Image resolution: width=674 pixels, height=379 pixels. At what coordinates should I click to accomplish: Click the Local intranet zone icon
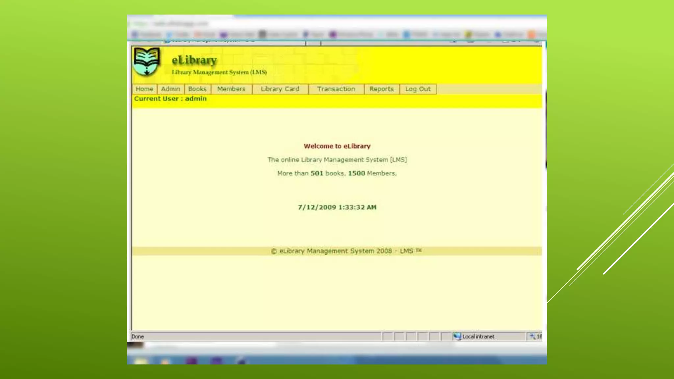pos(457,336)
